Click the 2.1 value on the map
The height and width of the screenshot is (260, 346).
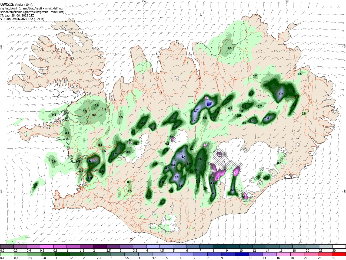[x=244, y=106]
